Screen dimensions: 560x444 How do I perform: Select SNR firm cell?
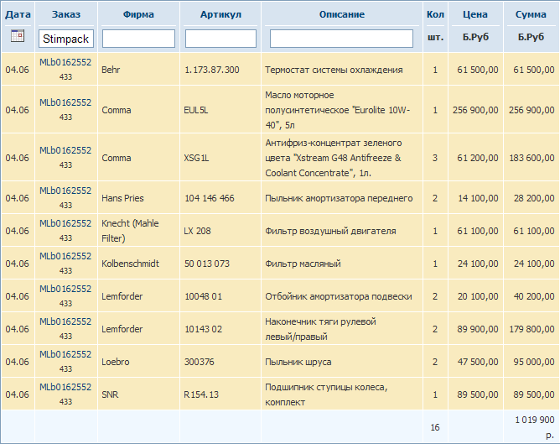110,394
